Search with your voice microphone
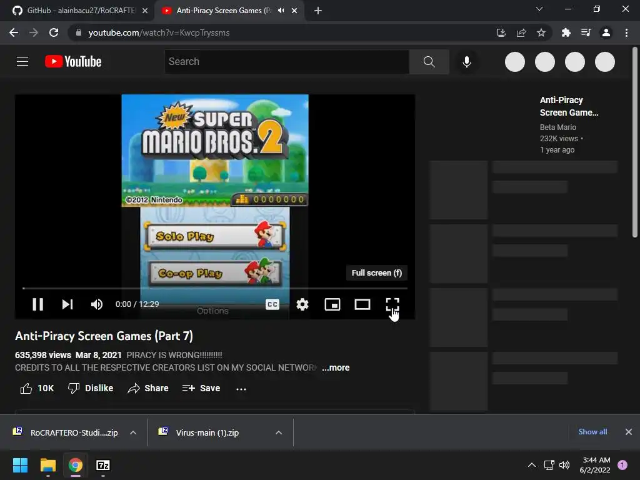The width and height of the screenshot is (640, 480). coord(466,62)
